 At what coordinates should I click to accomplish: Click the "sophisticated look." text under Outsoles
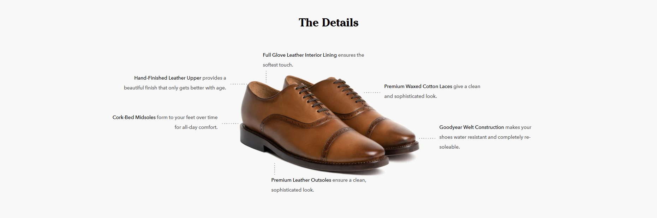(293, 190)
